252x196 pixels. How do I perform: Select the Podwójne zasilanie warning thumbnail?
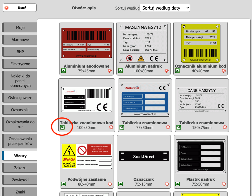87,156
